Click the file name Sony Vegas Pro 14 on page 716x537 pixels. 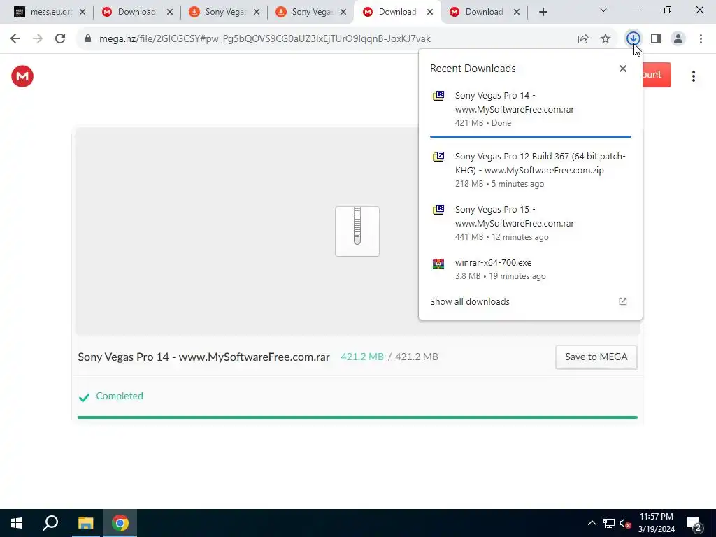203,357
